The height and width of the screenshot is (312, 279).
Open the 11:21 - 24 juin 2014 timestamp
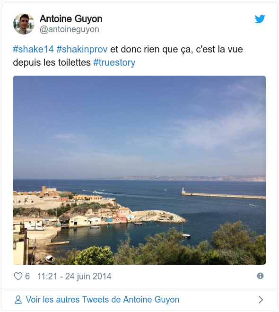click(74, 277)
